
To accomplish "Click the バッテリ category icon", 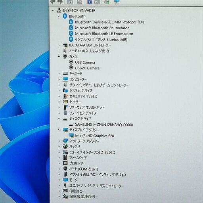I will [x=65, y=147].
